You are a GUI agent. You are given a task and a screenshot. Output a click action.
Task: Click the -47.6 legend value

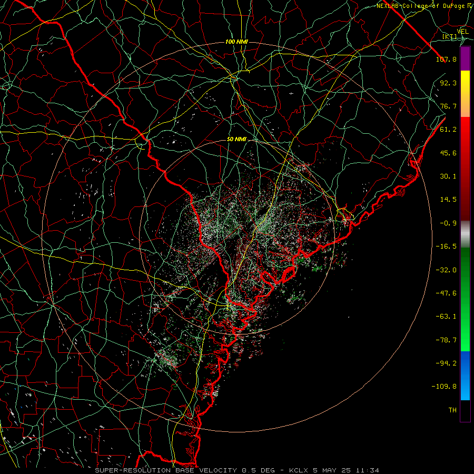[x=446, y=293]
